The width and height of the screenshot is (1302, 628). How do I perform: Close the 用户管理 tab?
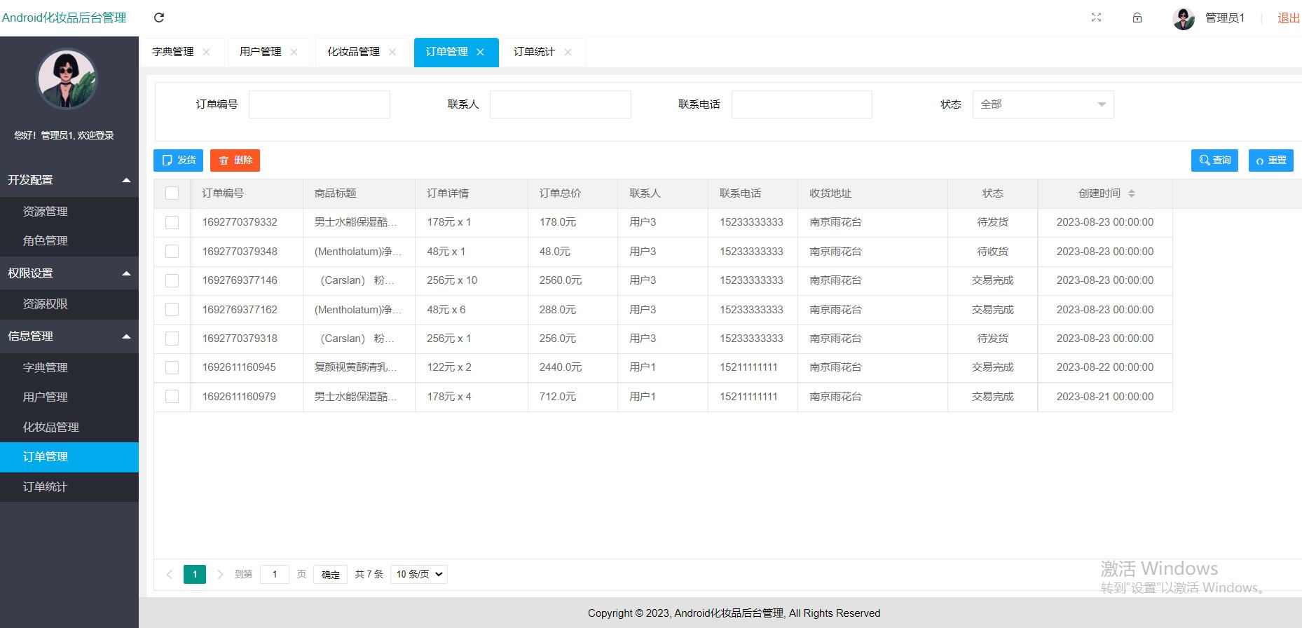pos(294,52)
